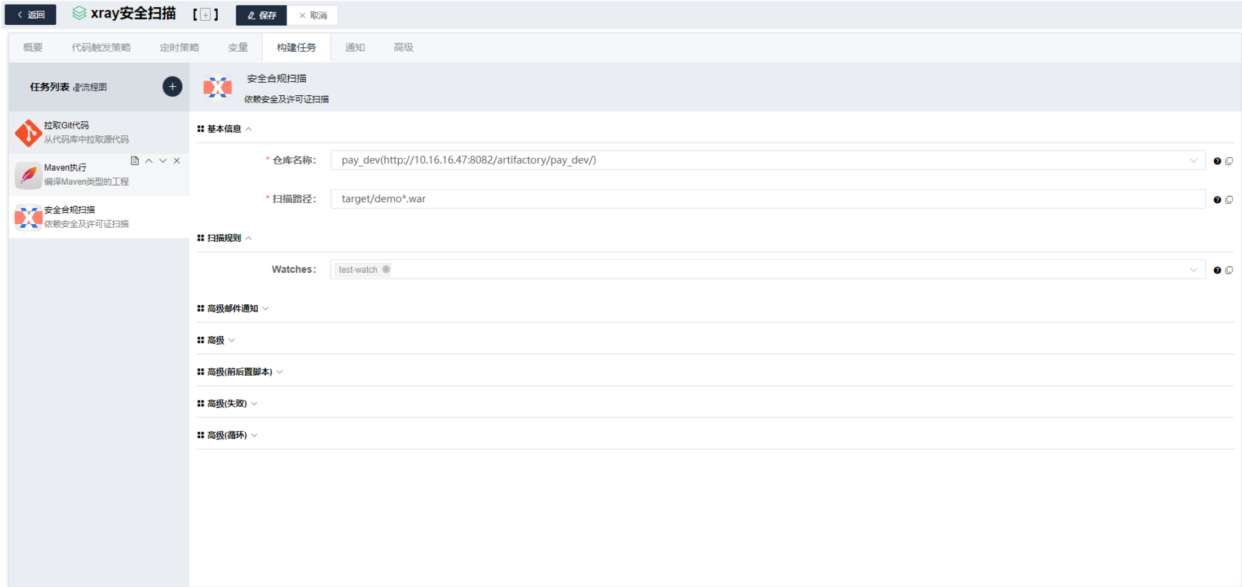Click the boxed plus icon next to title

[205, 15]
